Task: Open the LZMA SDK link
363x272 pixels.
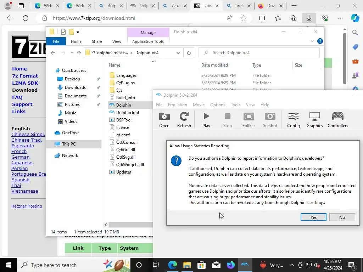Action: point(25,83)
